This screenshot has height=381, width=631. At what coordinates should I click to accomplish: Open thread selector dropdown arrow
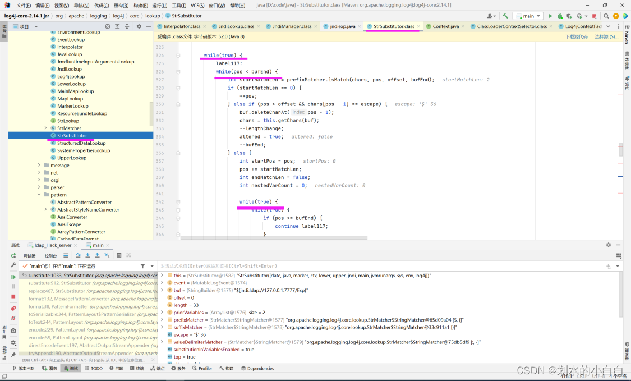152,266
